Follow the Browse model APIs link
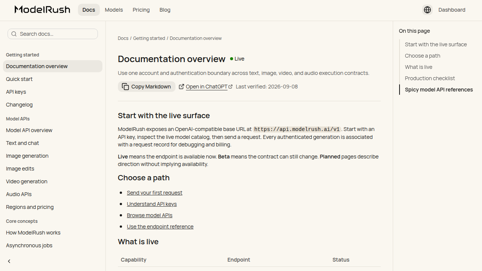 [149, 215]
